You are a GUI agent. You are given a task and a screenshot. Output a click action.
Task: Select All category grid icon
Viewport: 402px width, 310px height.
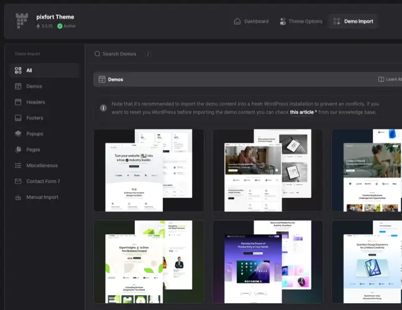coord(18,71)
